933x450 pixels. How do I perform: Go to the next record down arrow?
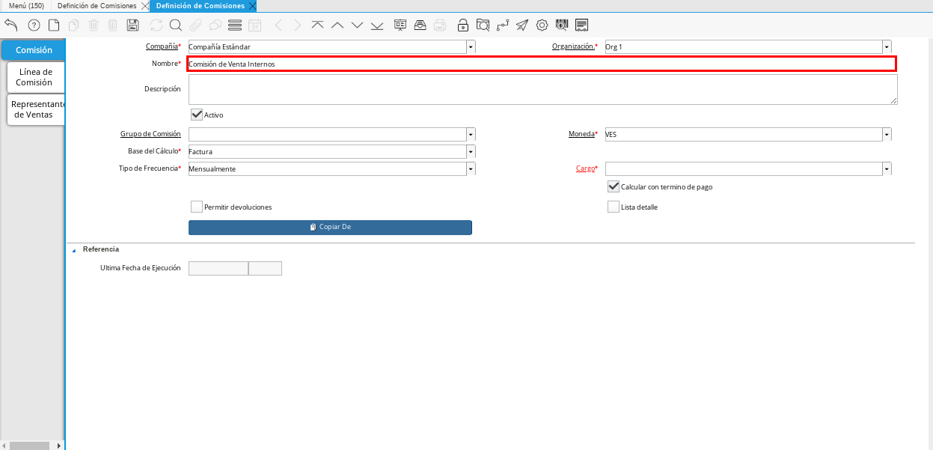click(x=357, y=25)
